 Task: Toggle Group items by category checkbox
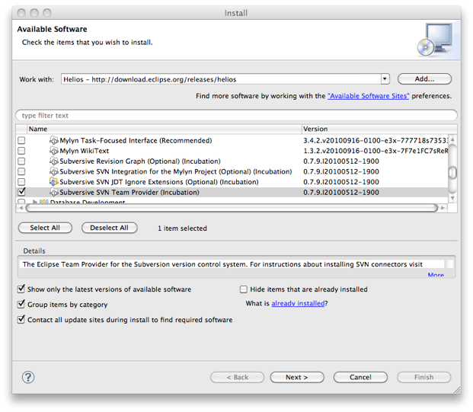coord(21,304)
